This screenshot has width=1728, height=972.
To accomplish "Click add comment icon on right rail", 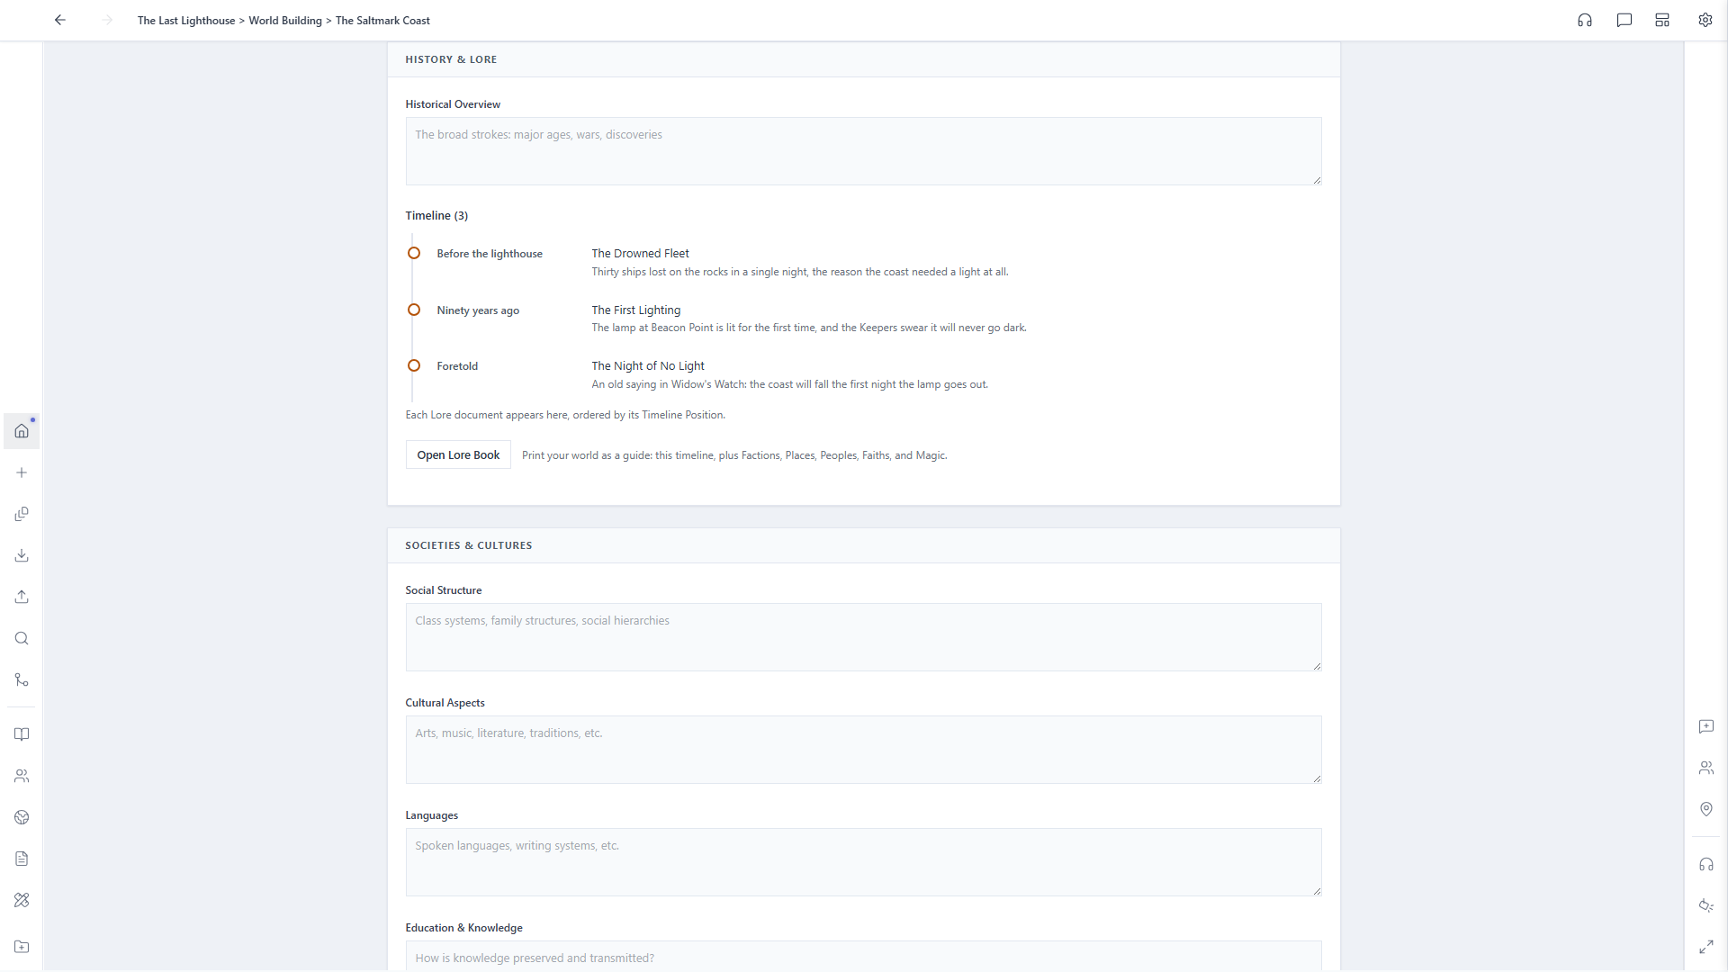I will click(1706, 726).
